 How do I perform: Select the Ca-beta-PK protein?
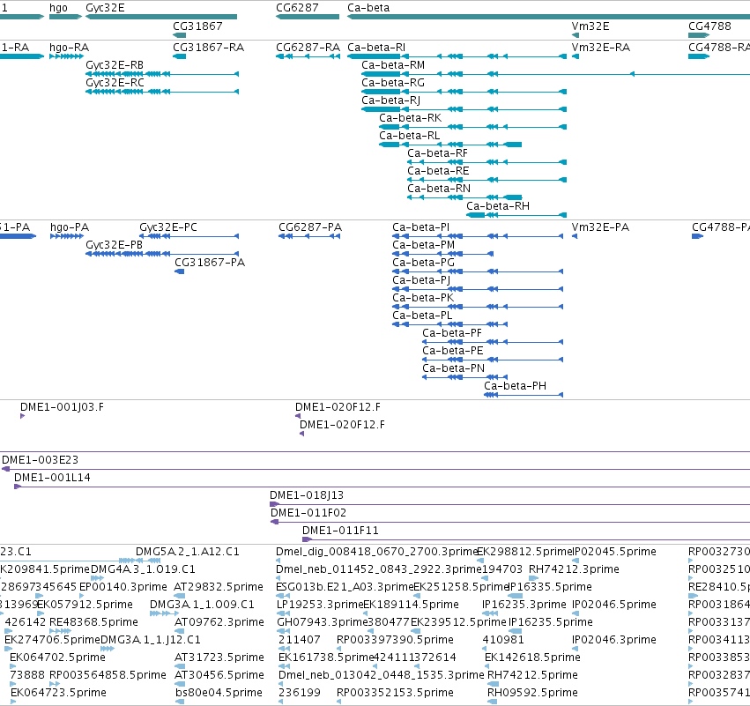pyautogui.click(x=423, y=298)
